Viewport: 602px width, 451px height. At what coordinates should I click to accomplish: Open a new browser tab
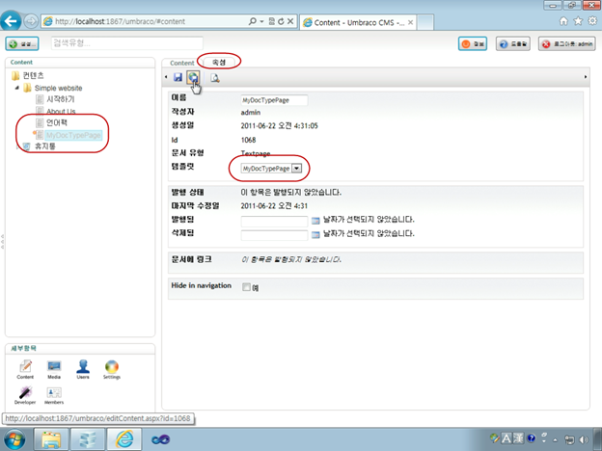[425, 22]
